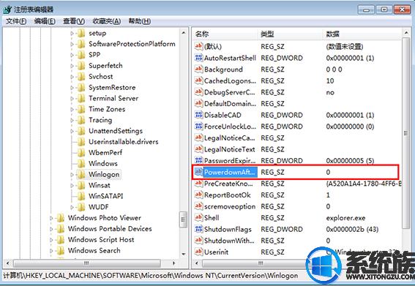Open the 查看(V) menu

pos(74,21)
